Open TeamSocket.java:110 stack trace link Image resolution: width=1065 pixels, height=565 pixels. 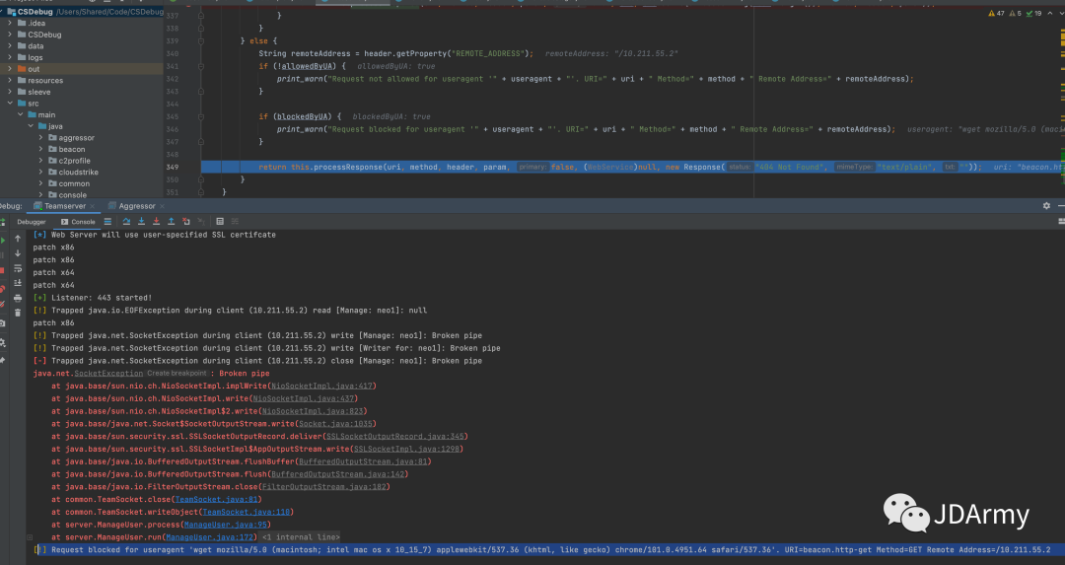click(246, 512)
